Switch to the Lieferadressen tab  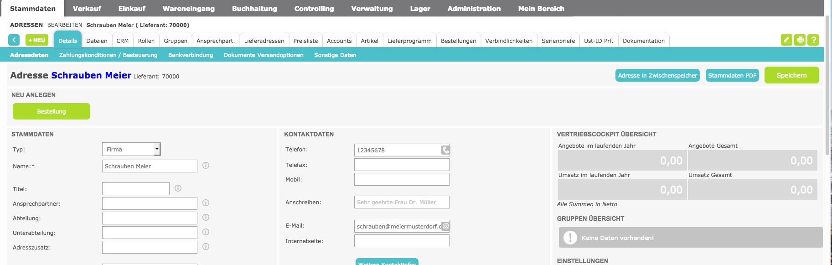264,41
